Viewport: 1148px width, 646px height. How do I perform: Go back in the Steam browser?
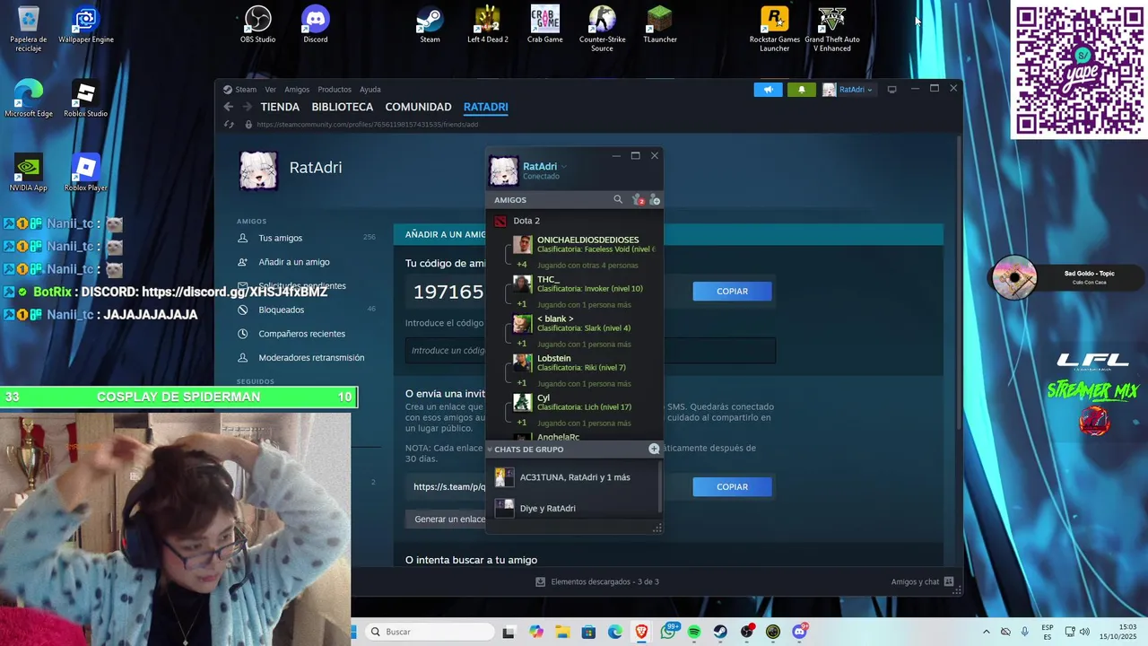[x=228, y=107]
